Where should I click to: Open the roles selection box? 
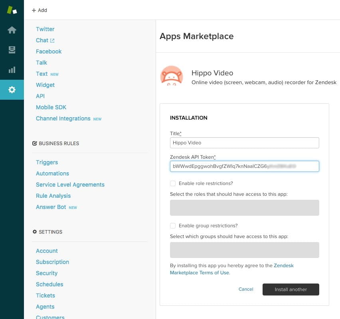click(x=244, y=208)
